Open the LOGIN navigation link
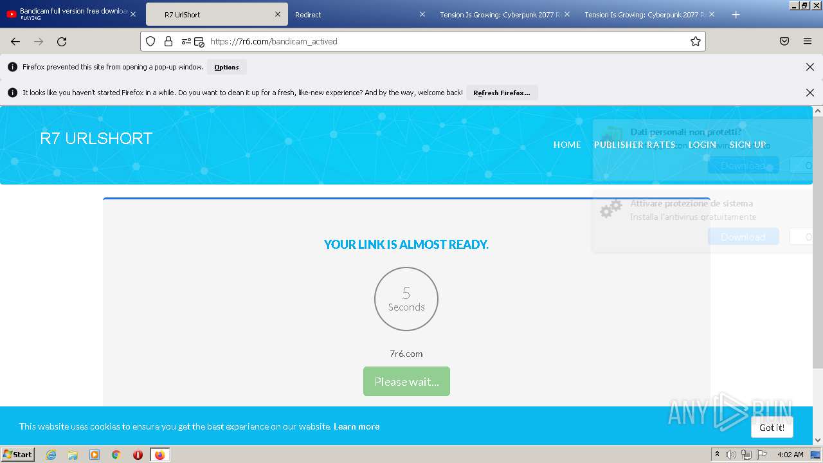This screenshot has height=463, width=823. 702,145
